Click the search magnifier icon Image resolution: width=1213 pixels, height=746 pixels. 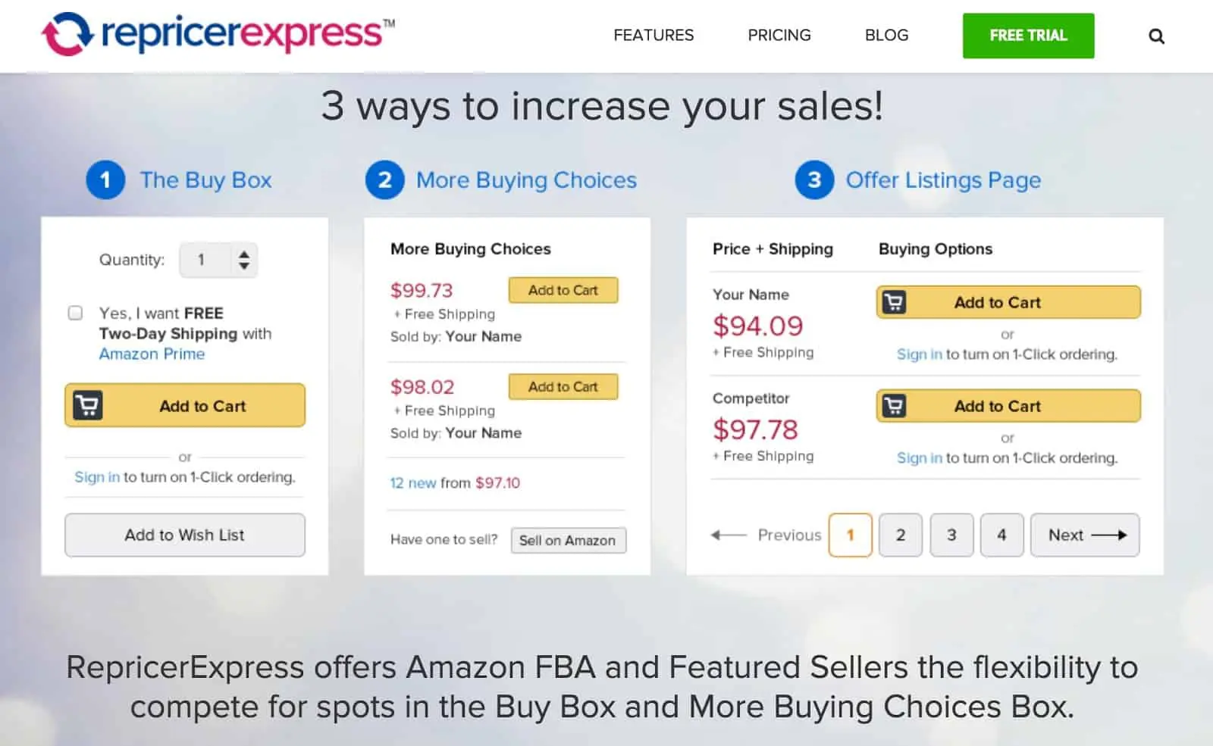pos(1156,36)
